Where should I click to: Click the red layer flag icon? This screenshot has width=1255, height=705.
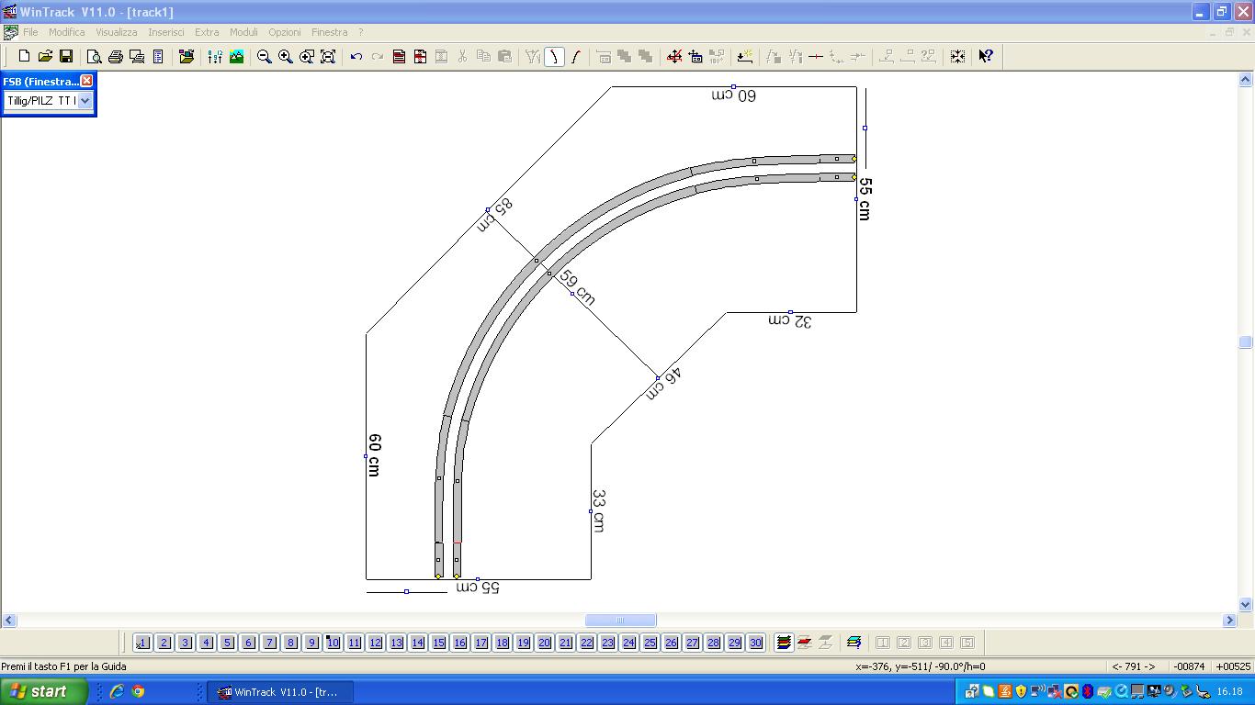point(805,643)
